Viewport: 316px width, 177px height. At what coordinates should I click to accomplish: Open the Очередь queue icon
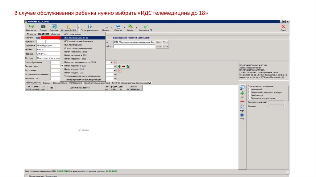point(54,27)
